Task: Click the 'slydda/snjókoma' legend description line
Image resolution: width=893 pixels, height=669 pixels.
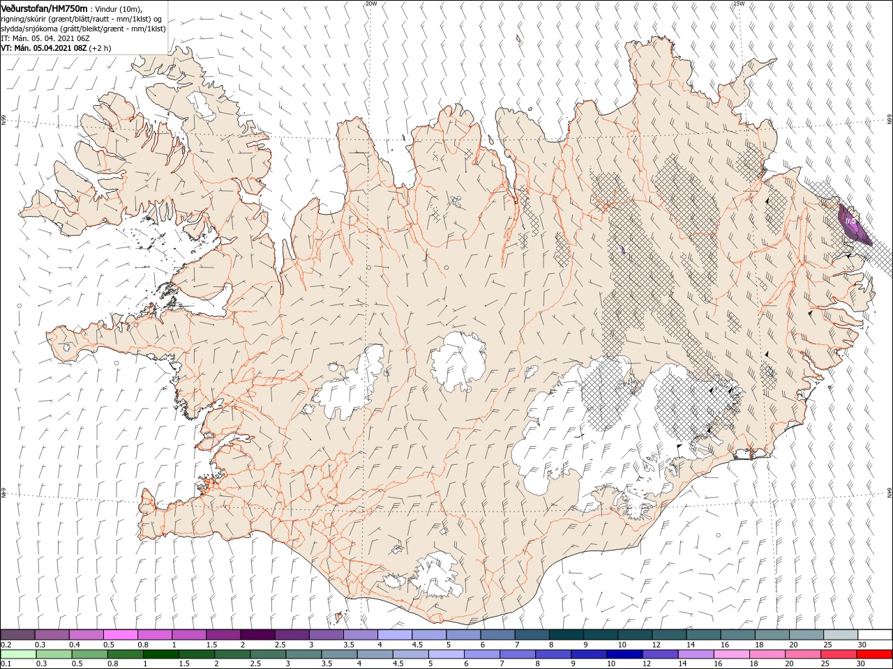Action: 83,29
